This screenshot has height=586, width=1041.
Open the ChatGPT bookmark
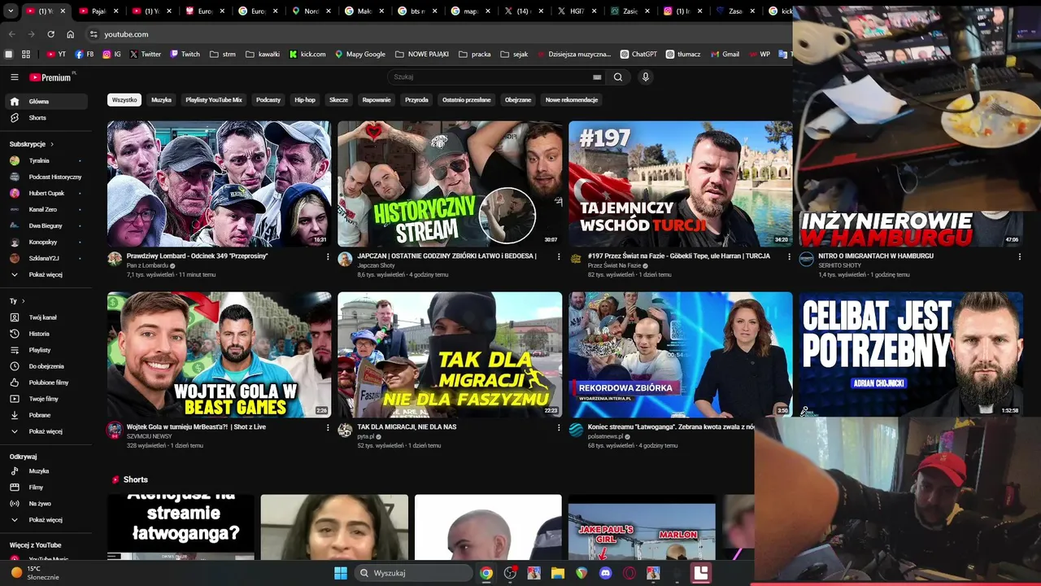638,55
